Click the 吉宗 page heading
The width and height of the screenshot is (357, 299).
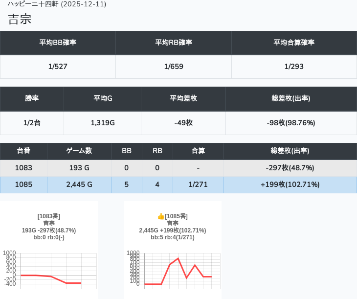20,19
